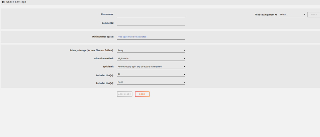Click the Minimum free space field
This screenshot has width=320, height=137.
point(151,37)
